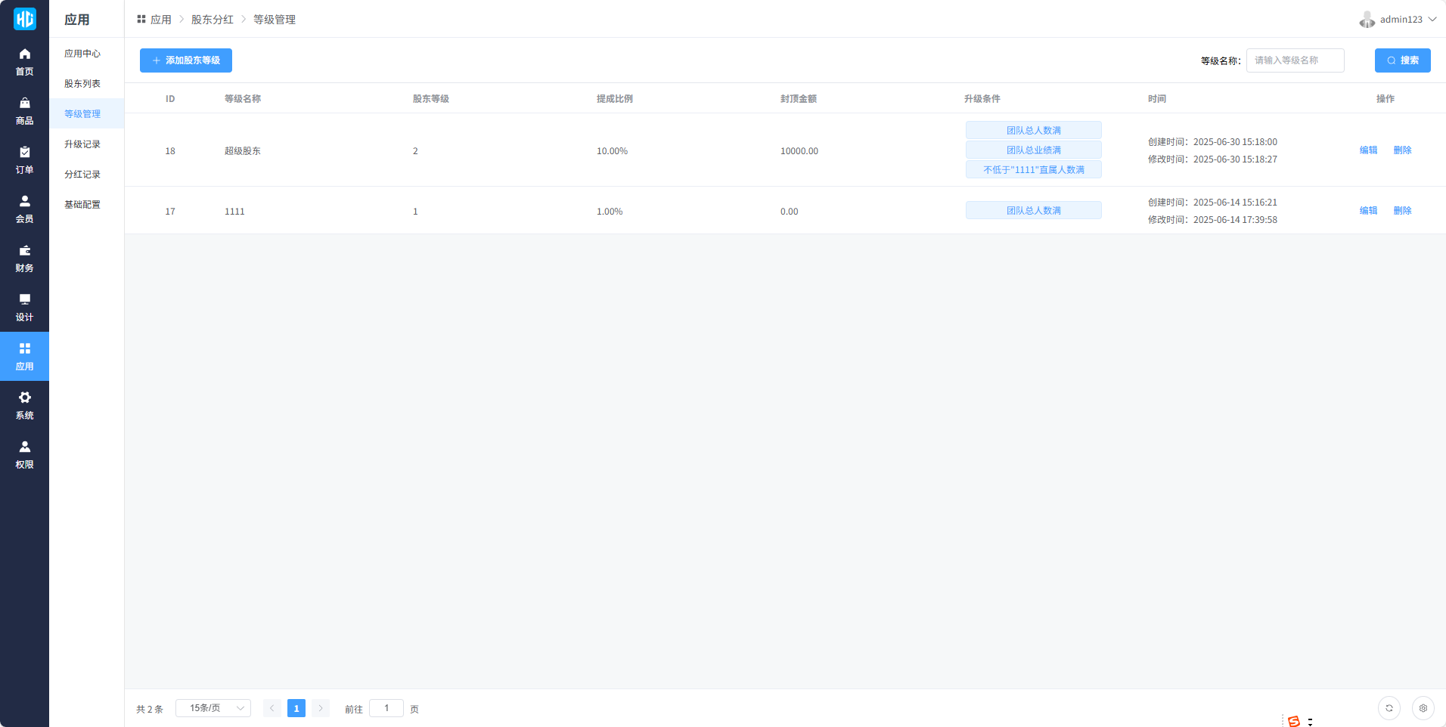Open the 首页 home icon in sidebar
1446x727 pixels.
[24, 54]
